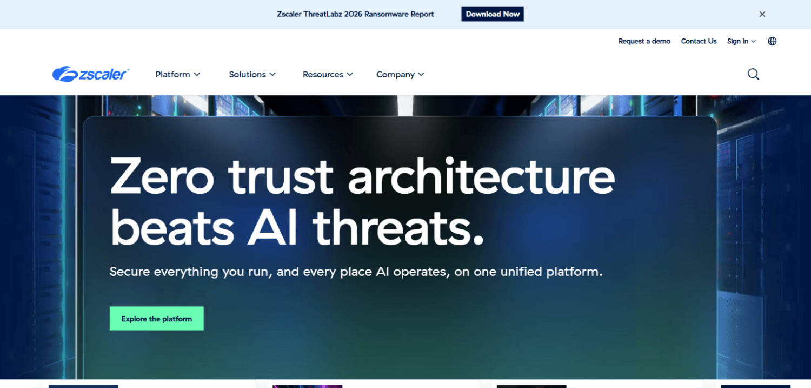Follow the Contact Us link
The image size is (811, 388).
tap(699, 41)
